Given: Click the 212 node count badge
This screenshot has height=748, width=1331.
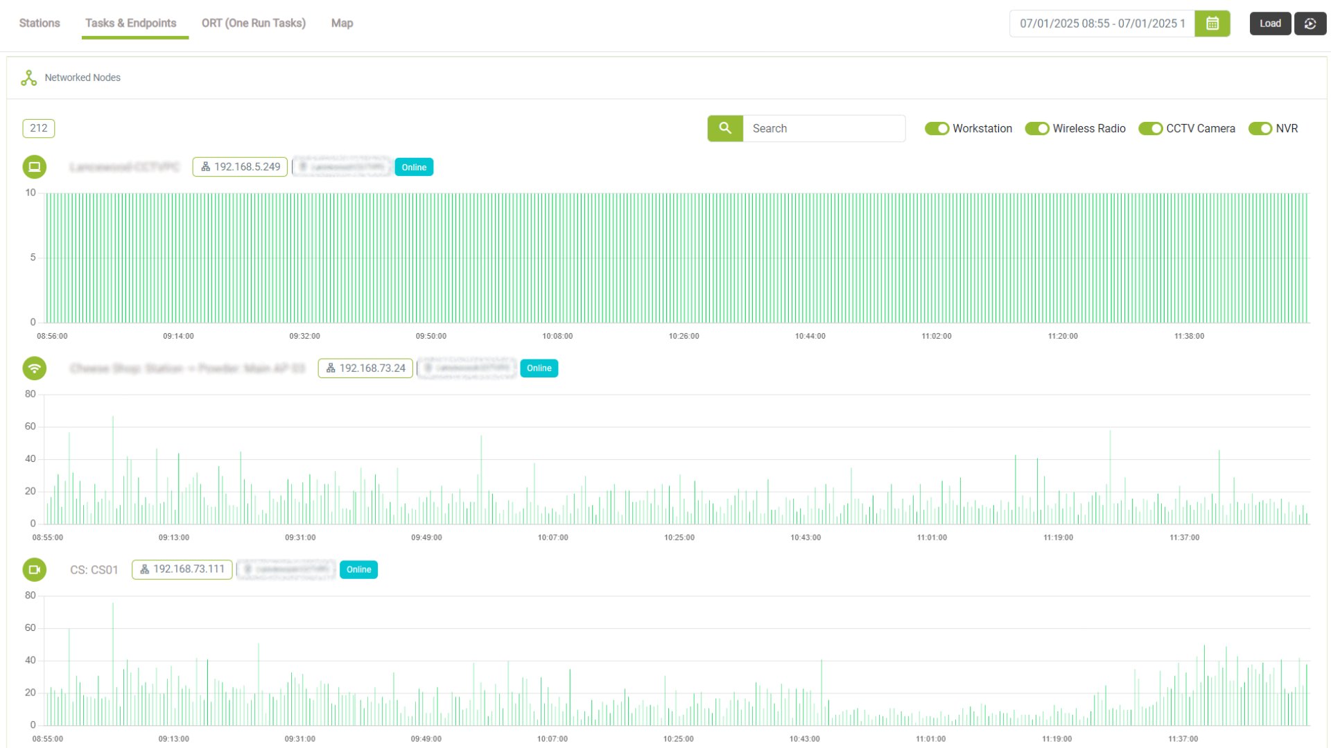Looking at the screenshot, I should [38, 128].
